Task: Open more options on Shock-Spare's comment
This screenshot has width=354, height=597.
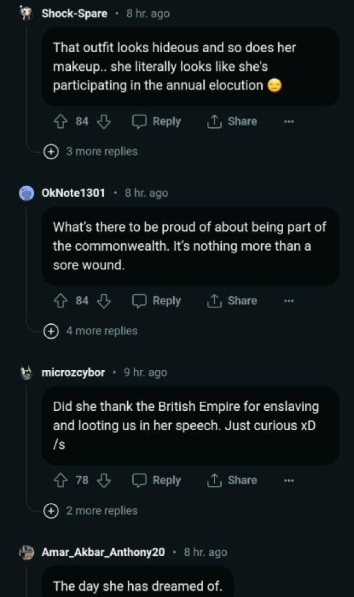Action: [x=289, y=121]
